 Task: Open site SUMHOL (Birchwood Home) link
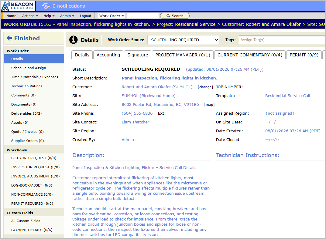tap(149, 96)
